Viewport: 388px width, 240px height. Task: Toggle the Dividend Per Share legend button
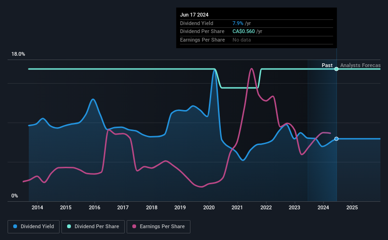(93, 227)
